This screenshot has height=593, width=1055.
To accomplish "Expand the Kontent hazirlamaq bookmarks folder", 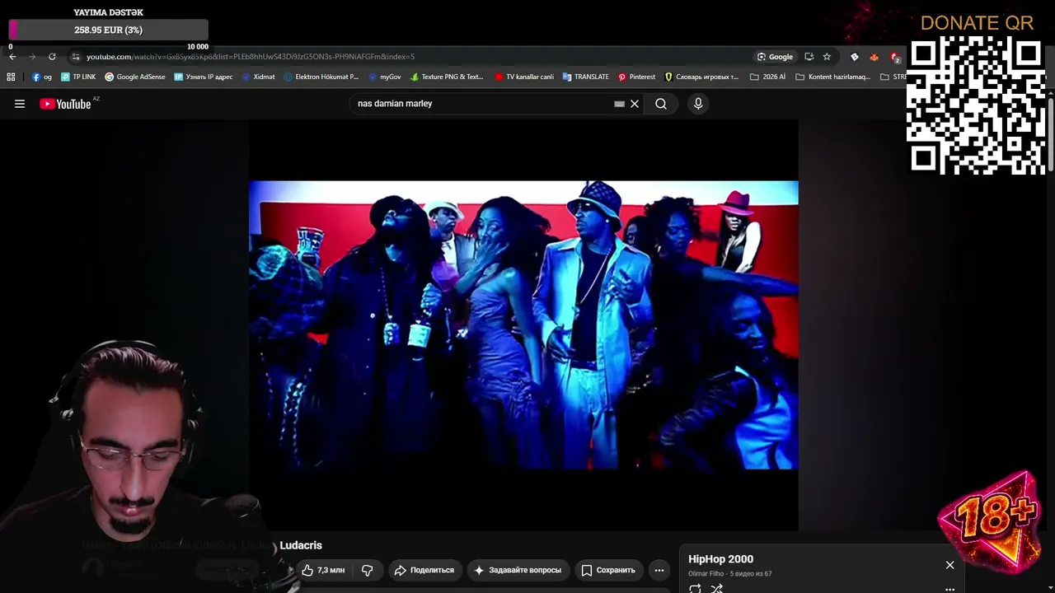I will (x=832, y=77).
